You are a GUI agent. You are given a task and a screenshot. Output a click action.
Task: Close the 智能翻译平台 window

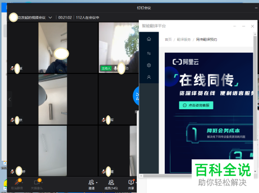pyautogui.click(x=252, y=26)
